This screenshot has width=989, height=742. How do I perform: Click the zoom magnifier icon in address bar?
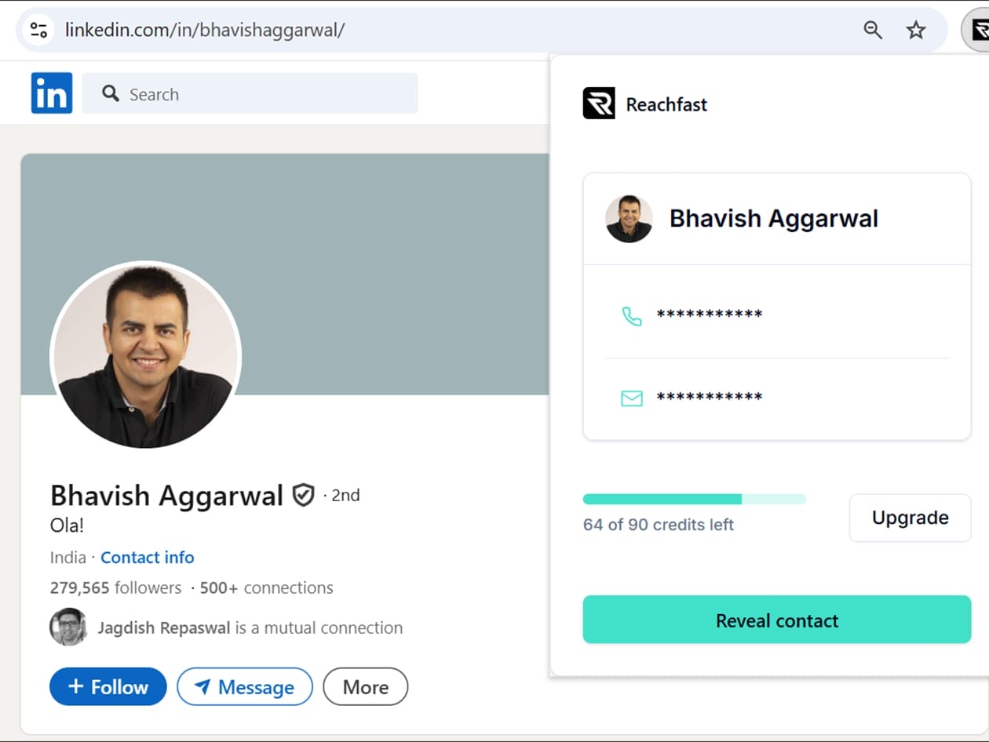[873, 31]
